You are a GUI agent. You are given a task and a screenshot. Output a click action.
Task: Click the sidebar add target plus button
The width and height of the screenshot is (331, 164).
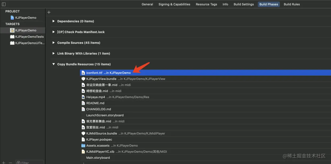[3, 163]
